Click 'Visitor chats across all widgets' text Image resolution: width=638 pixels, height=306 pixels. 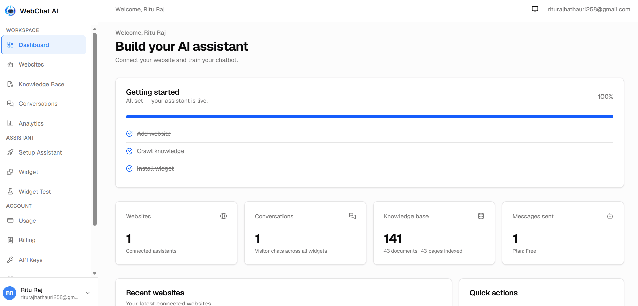click(291, 251)
